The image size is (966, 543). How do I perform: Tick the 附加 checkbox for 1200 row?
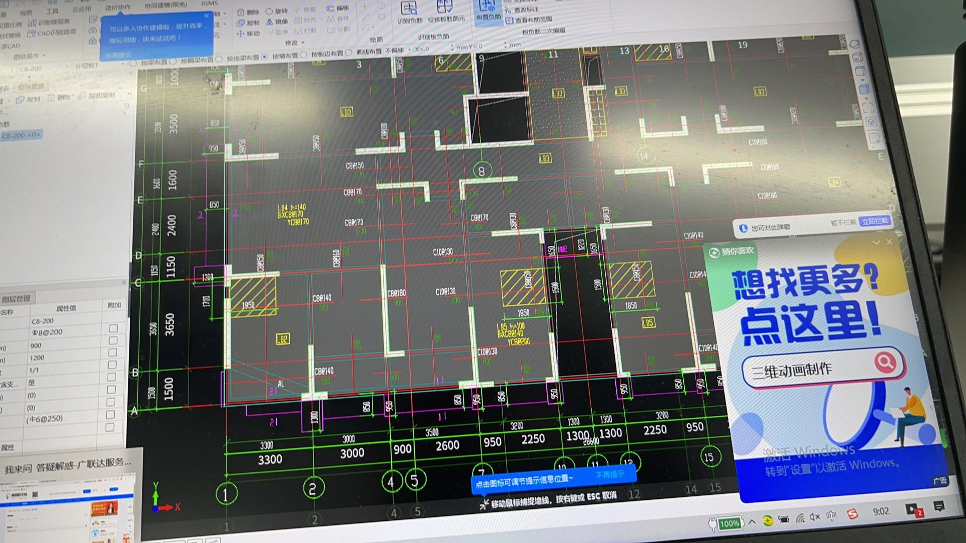point(112,352)
